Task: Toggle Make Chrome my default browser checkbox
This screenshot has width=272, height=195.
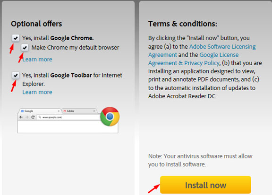Action: pyautogui.click(x=25, y=47)
